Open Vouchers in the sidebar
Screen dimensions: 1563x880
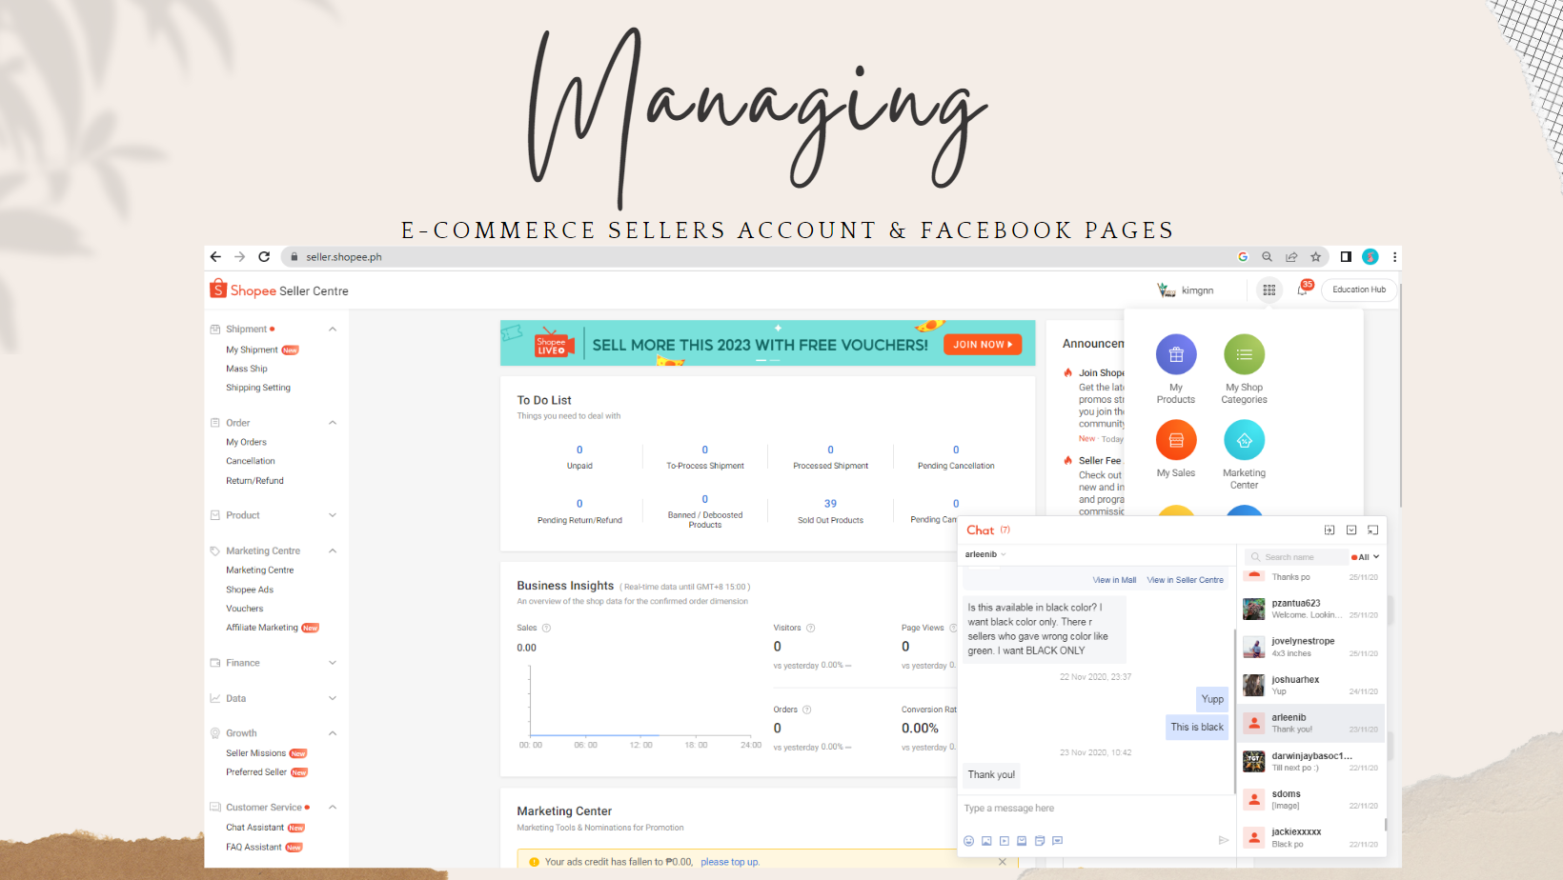[x=244, y=609]
